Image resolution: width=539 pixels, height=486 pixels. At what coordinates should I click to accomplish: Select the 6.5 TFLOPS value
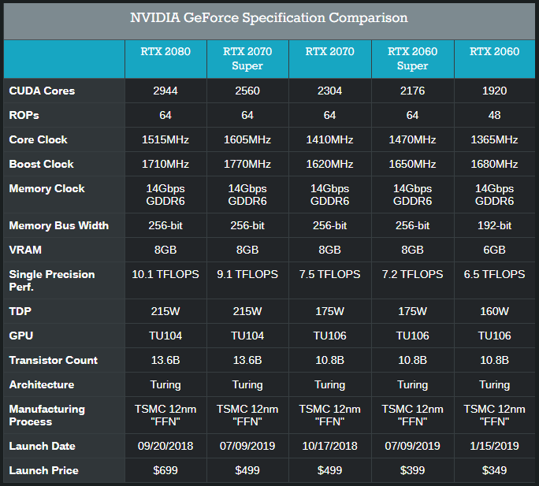(x=494, y=274)
